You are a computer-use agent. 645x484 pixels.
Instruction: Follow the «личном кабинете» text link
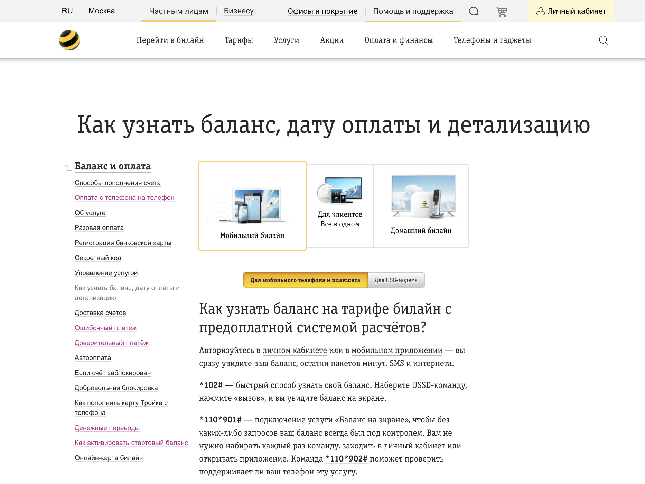click(x=294, y=350)
